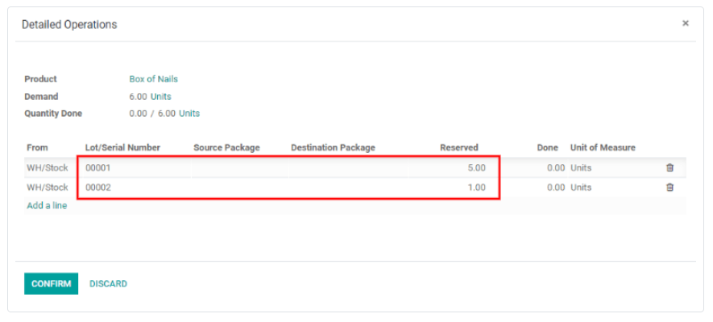The width and height of the screenshot is (713, 322).
Task: Click the Reserved 5.00 value
Action: (x=476, y=168)
